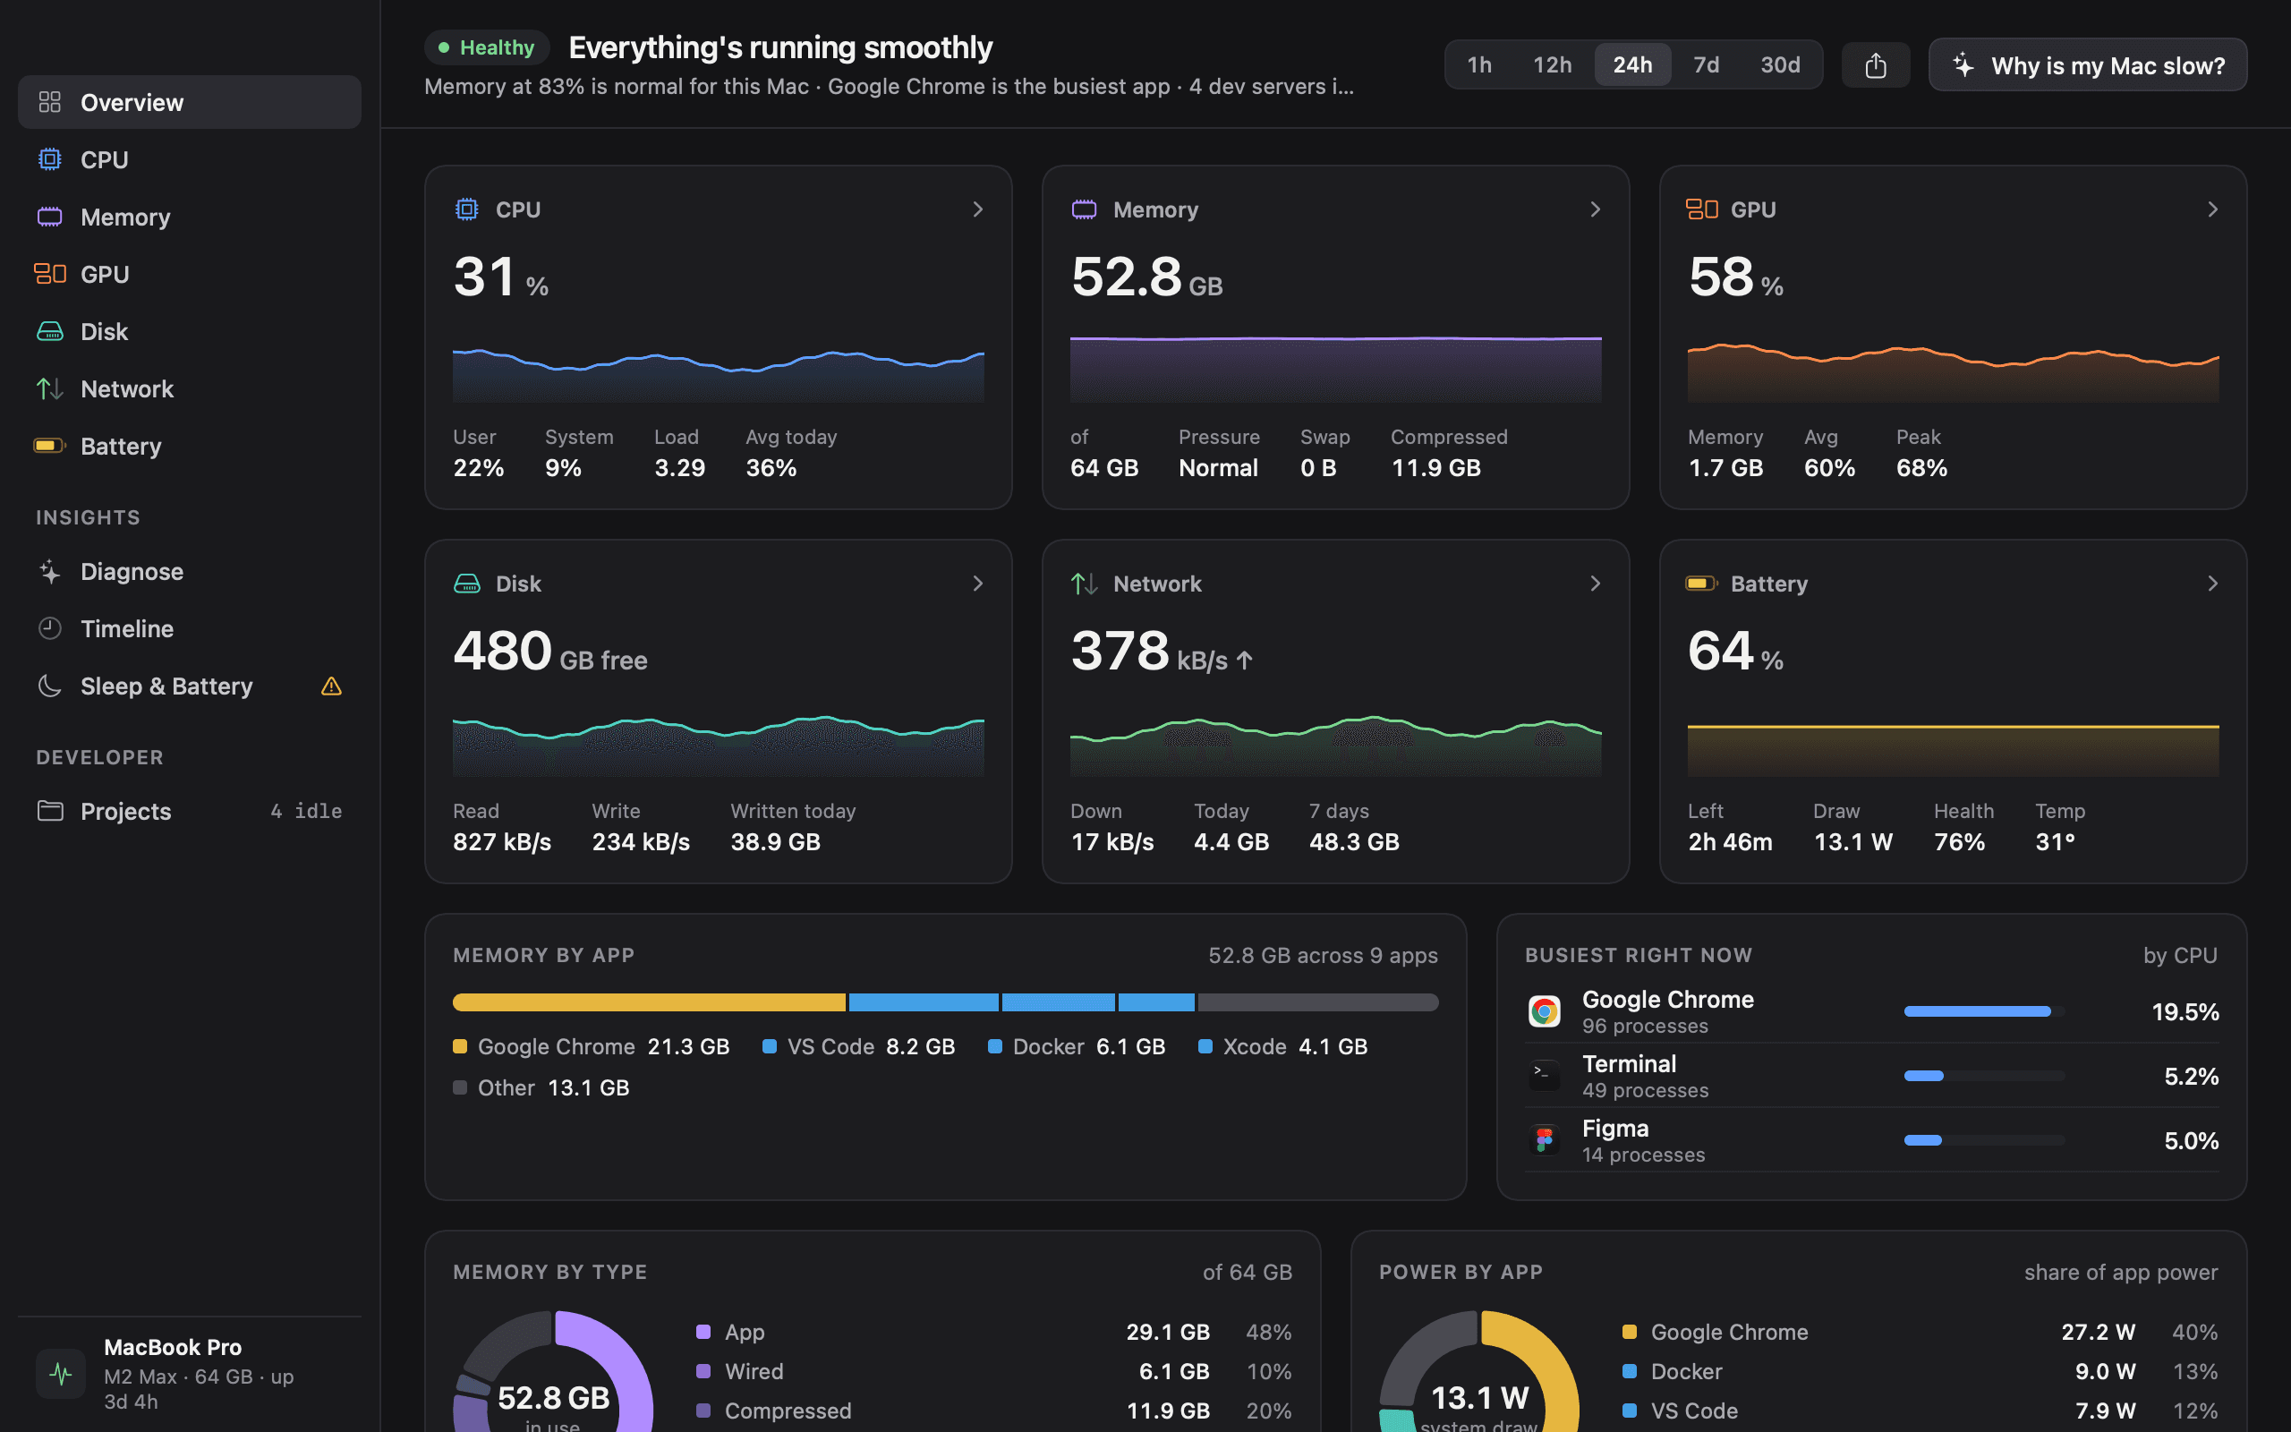Screen dimensions: 2291x1432
Task: Click the Diagnose sparkle icon
Action: click(49, 571)
